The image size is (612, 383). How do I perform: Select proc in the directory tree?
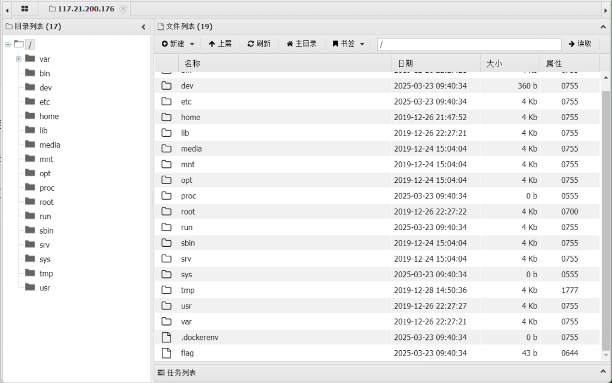[47, 188]
